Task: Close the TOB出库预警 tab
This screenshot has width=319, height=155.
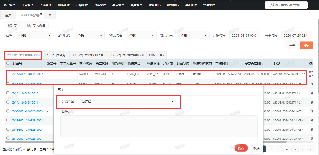Action: [x=41, y=14]
